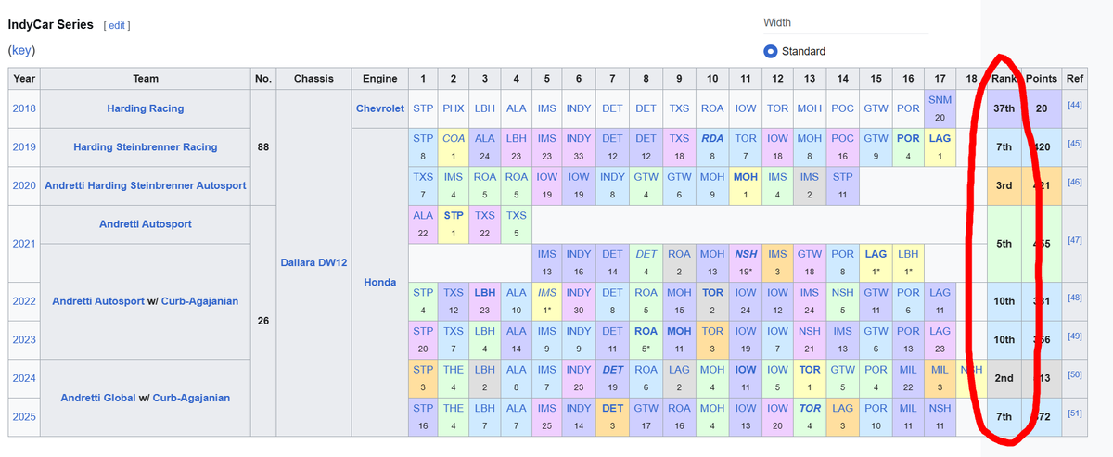
Task: Open the 2025 season year link
Action: point(24,417)
